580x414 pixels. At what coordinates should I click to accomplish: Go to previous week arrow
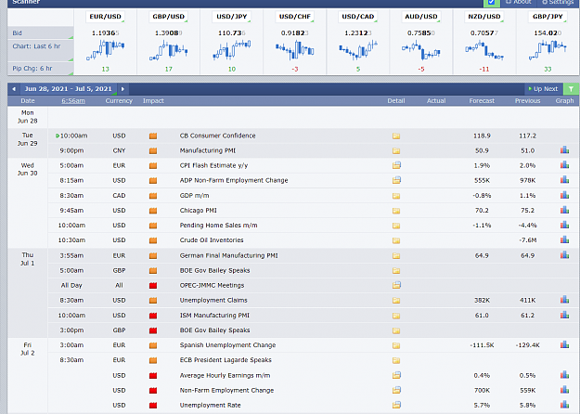[14, 89]
